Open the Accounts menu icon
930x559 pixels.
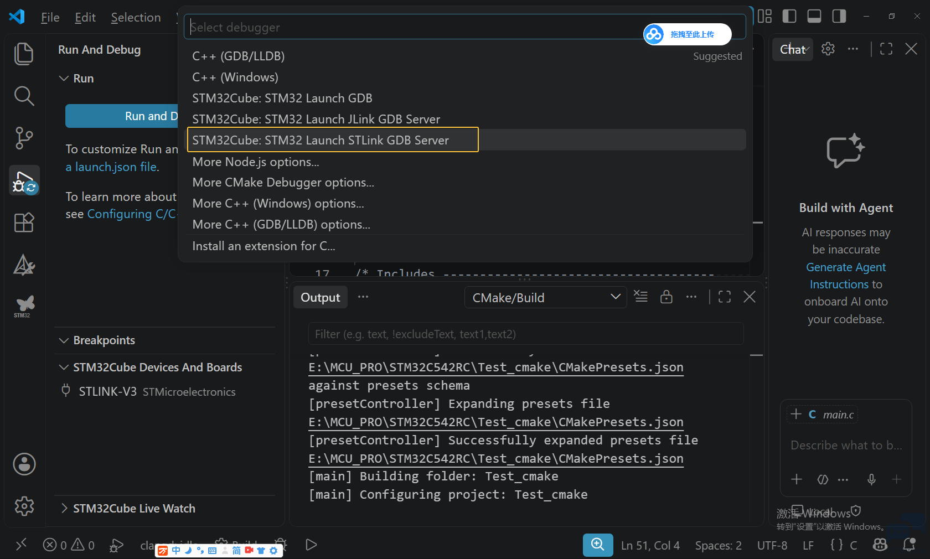[24, 464]
